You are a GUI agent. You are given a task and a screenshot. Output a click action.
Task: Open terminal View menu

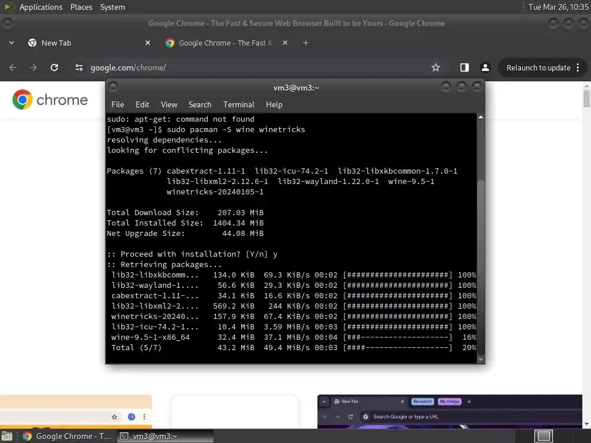169,105
